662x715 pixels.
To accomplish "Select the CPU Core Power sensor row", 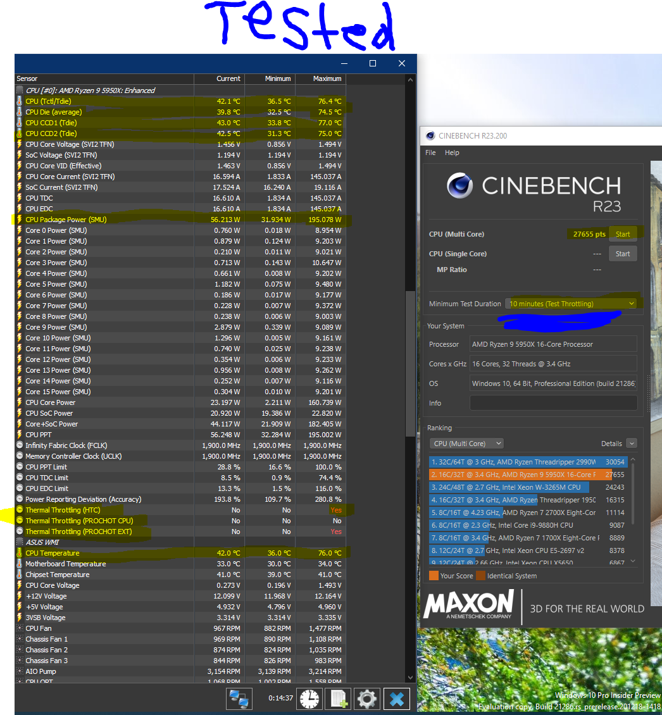I will 180,402.
